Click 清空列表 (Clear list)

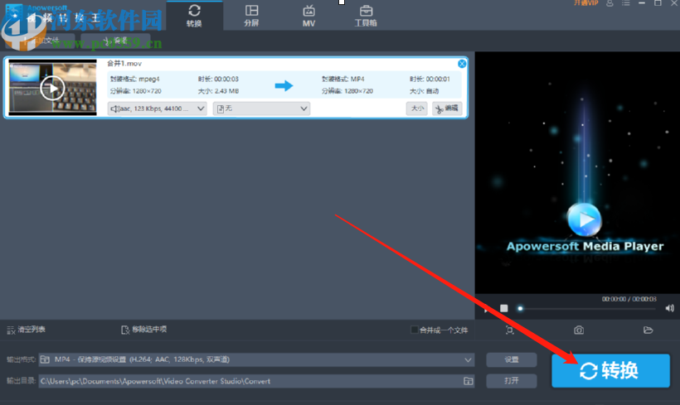point(27,330)
